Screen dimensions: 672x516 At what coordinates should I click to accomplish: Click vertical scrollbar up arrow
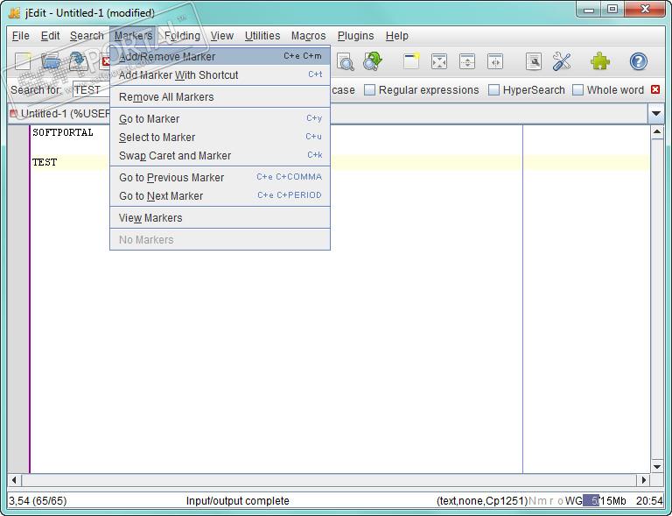[x=656, y=132]
